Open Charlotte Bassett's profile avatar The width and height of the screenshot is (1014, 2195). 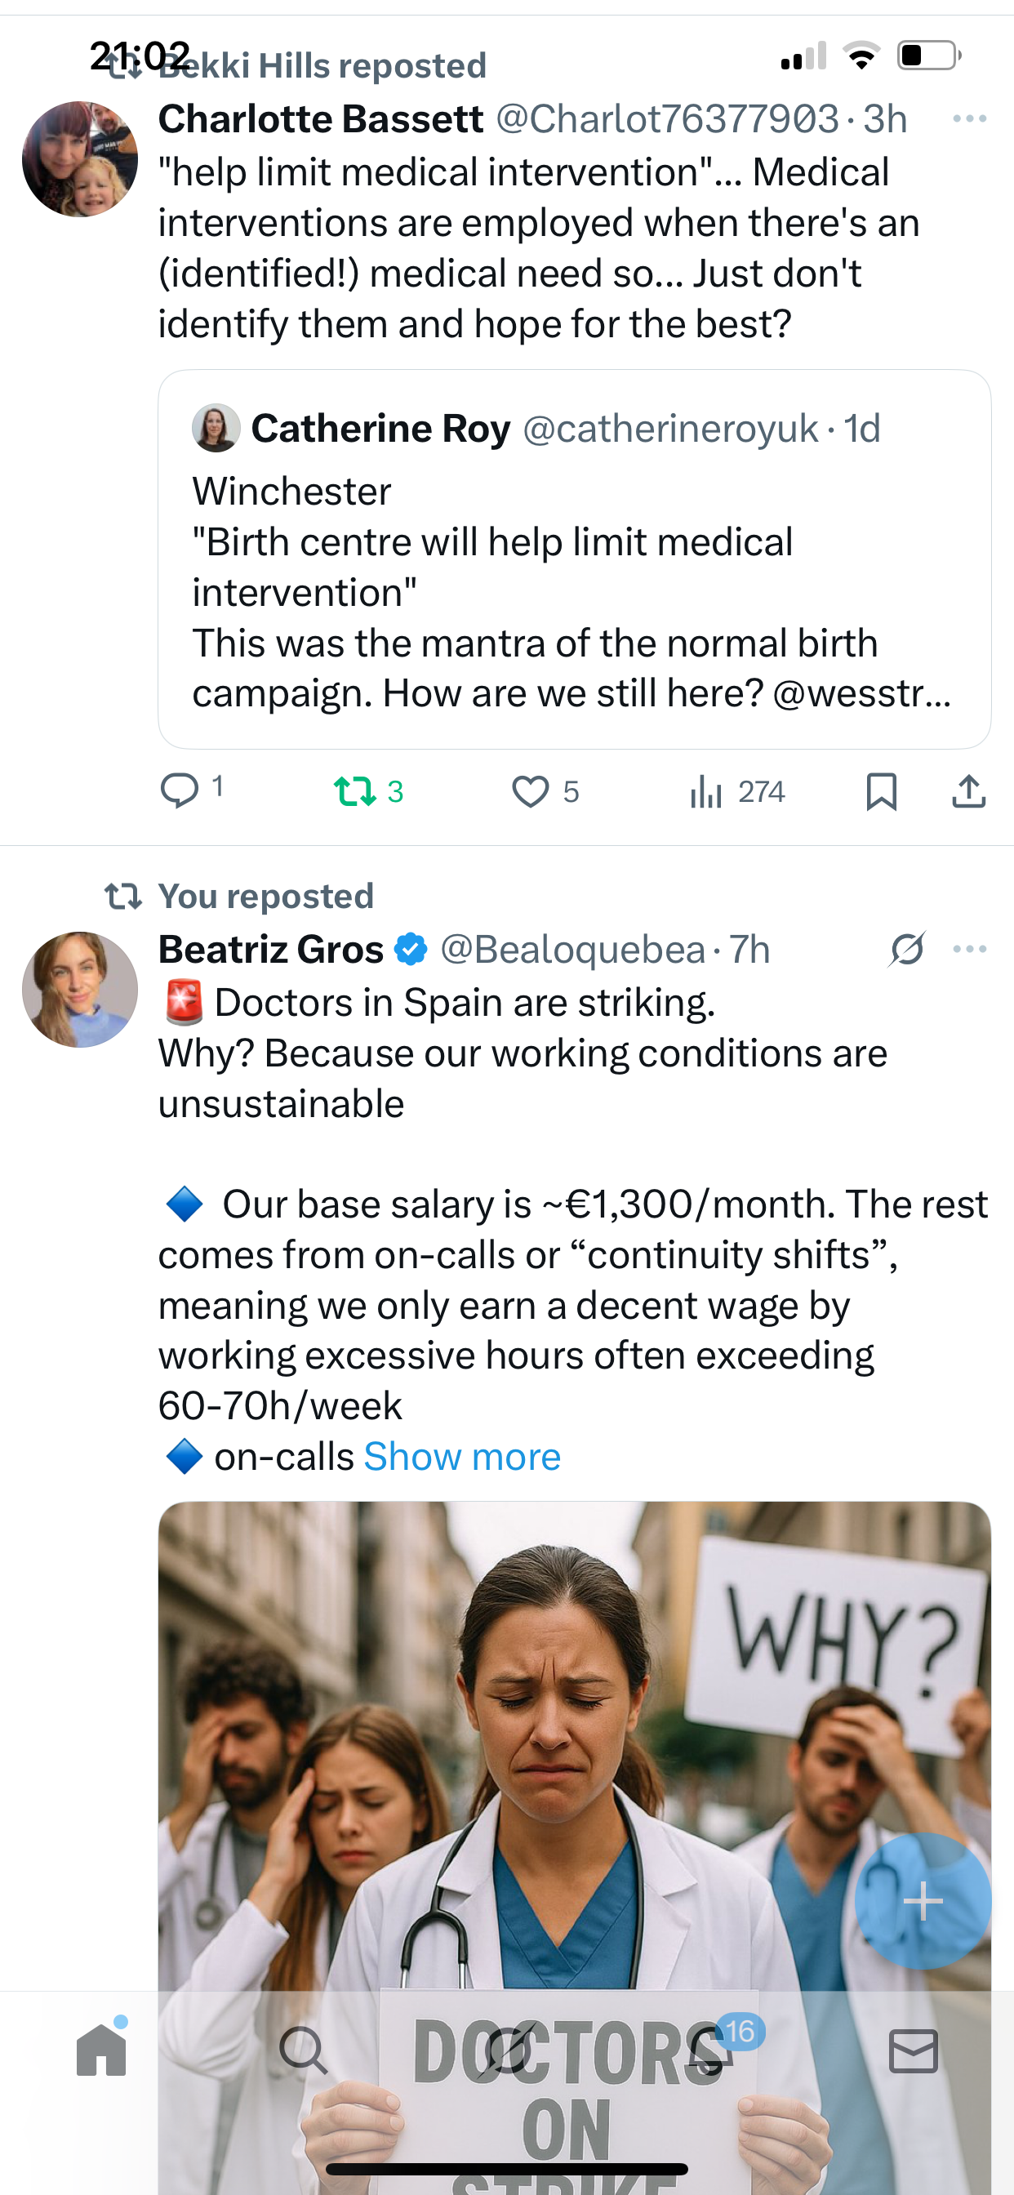(80, 159)
